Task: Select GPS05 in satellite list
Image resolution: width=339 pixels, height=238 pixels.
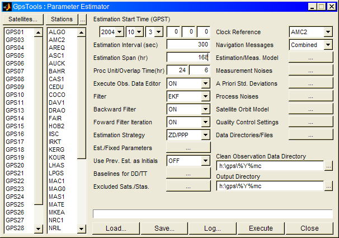Action: [16, 56]
